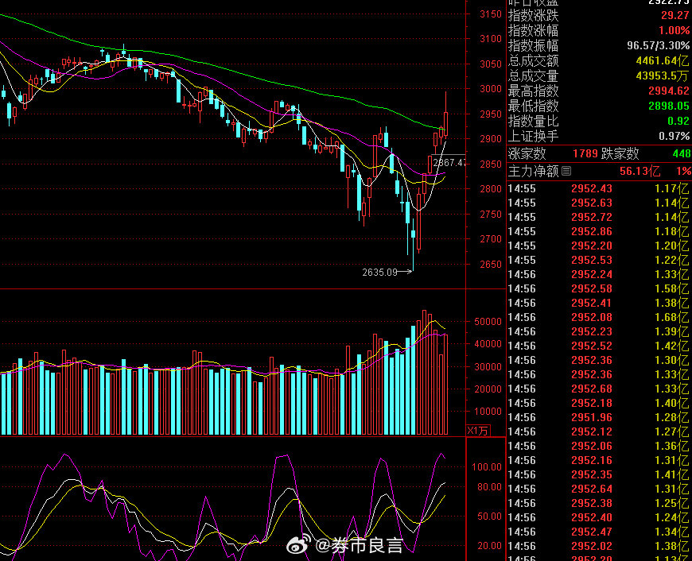The width and height of the screenshot is (692, 561).
Task: Click the 主力净额 label
Action: (533, 171)
